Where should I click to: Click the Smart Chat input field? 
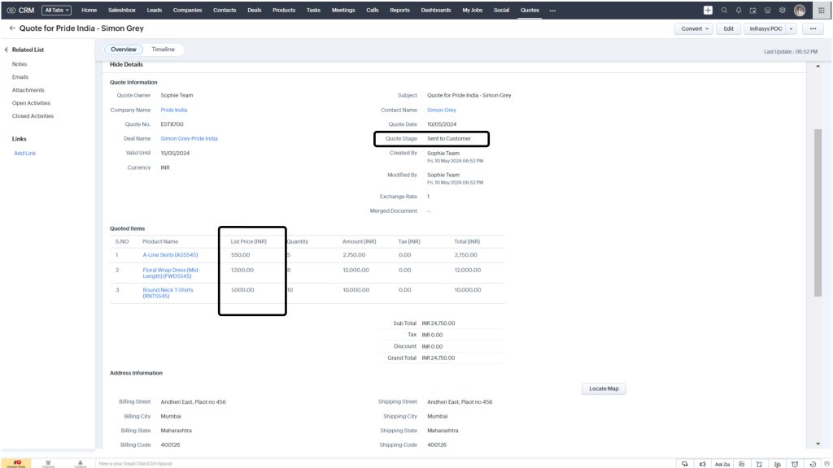click(385, 464)
